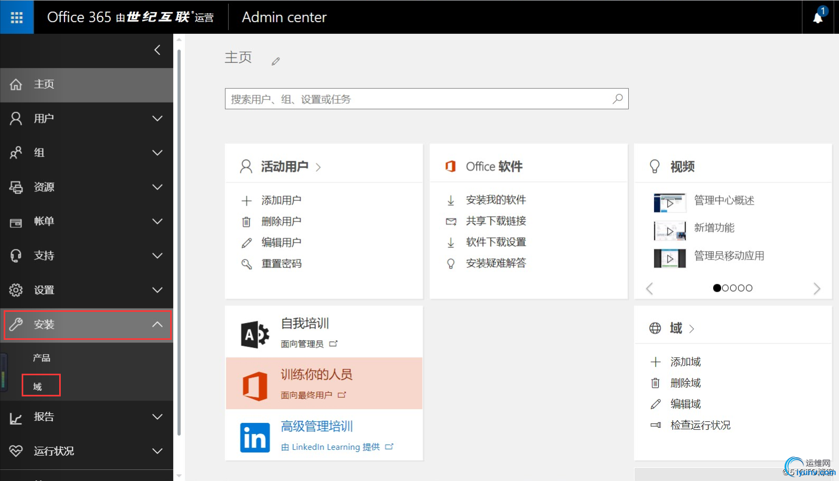839x481 pixels.
Task: Click the billing card icon beside 帐单
Action: [16, 223]
